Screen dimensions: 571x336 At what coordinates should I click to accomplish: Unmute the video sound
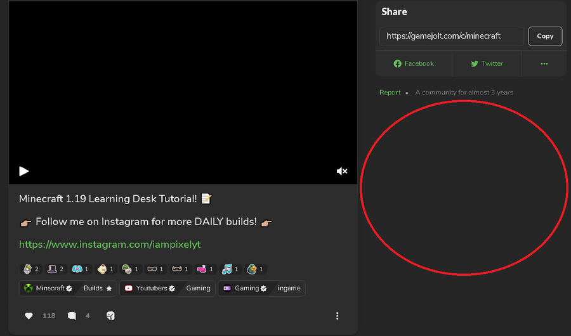pos(341,171)
